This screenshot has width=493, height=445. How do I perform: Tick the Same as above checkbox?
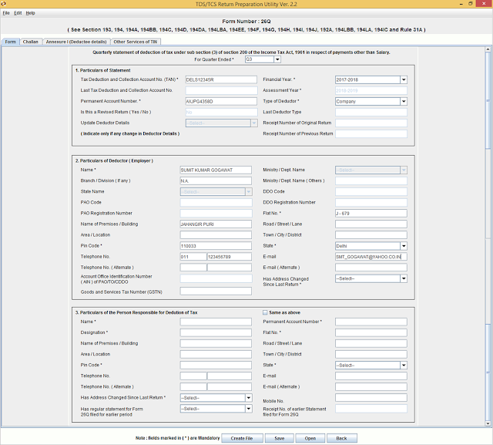click(265, 312)
